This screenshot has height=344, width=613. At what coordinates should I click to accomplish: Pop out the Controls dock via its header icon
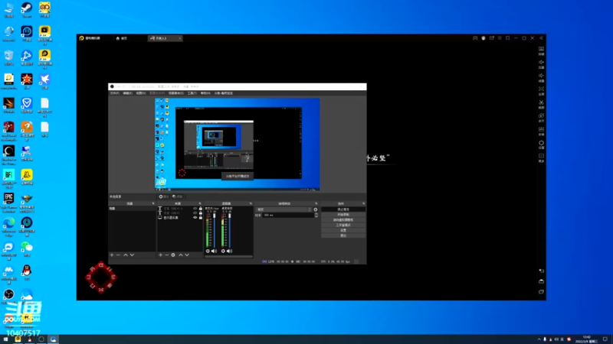pyautogui.click(x=363, y=203)
